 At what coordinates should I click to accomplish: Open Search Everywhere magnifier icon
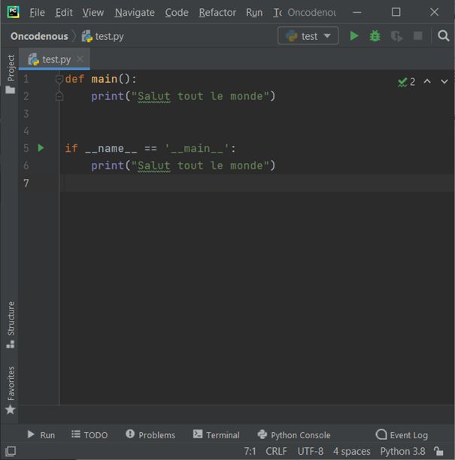(443, 36)
